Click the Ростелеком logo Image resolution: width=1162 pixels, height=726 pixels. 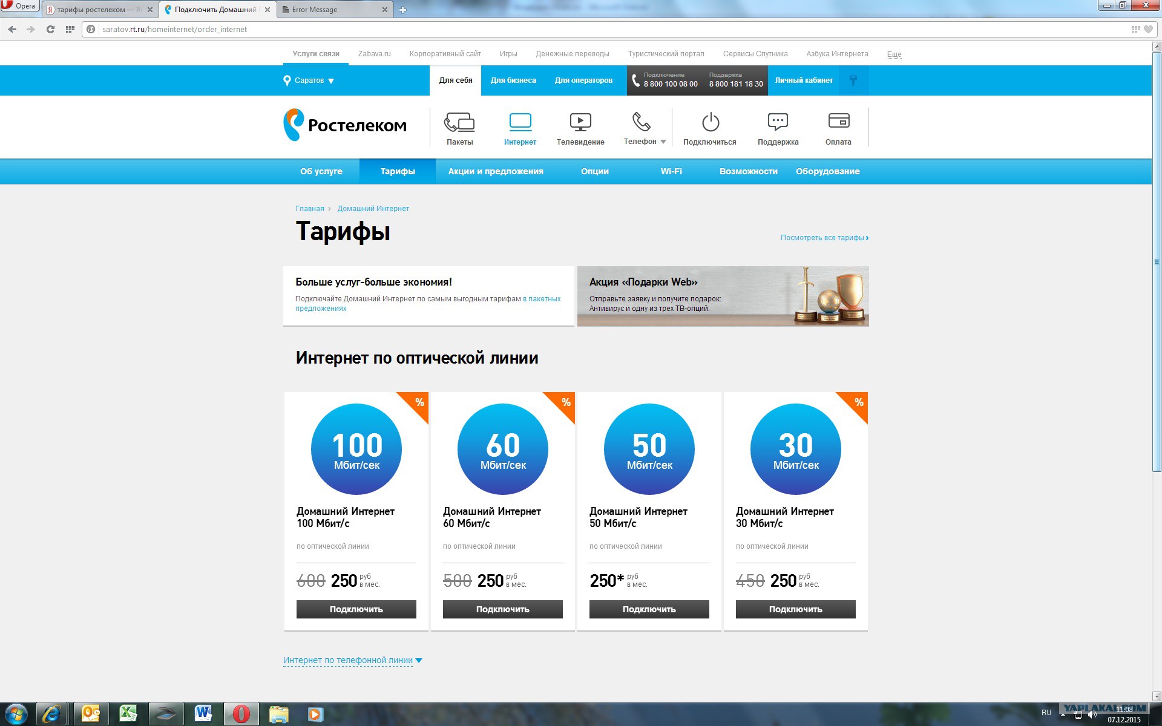[x=345, y=125]
